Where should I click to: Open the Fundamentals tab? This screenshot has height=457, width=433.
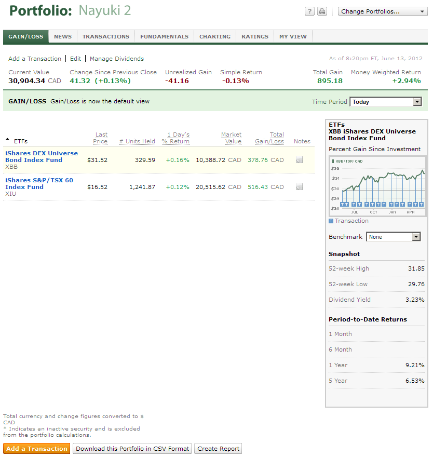165,37
